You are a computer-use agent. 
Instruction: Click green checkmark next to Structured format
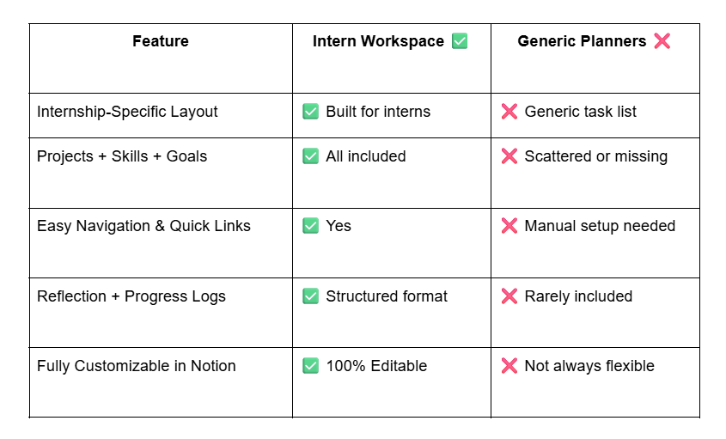point(311,296)
